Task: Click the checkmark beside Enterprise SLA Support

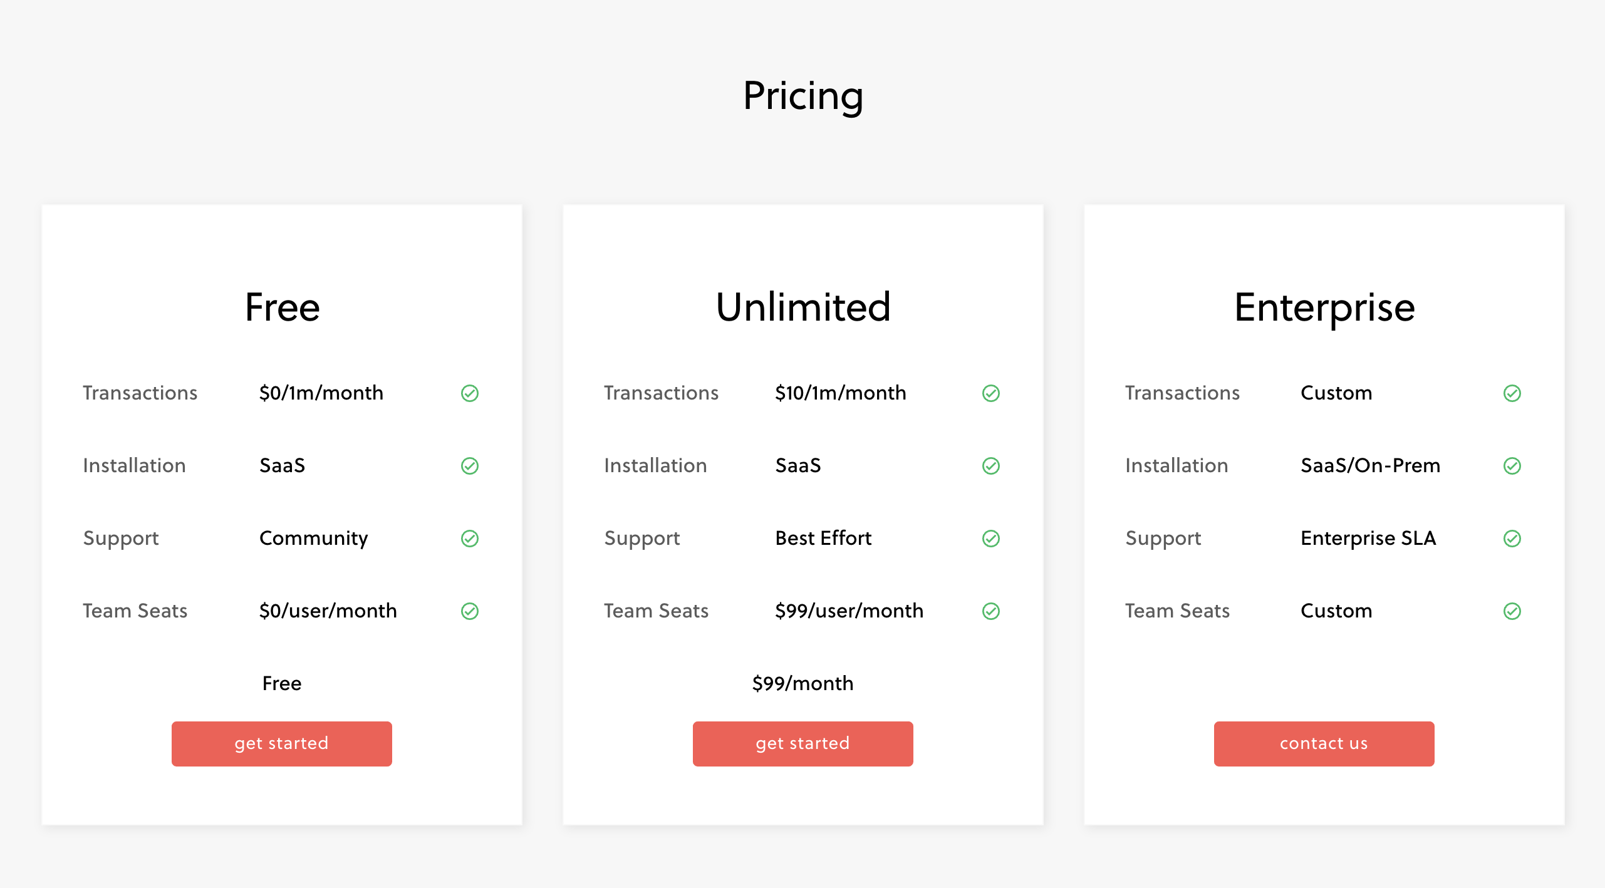Action: (1512, 538)
